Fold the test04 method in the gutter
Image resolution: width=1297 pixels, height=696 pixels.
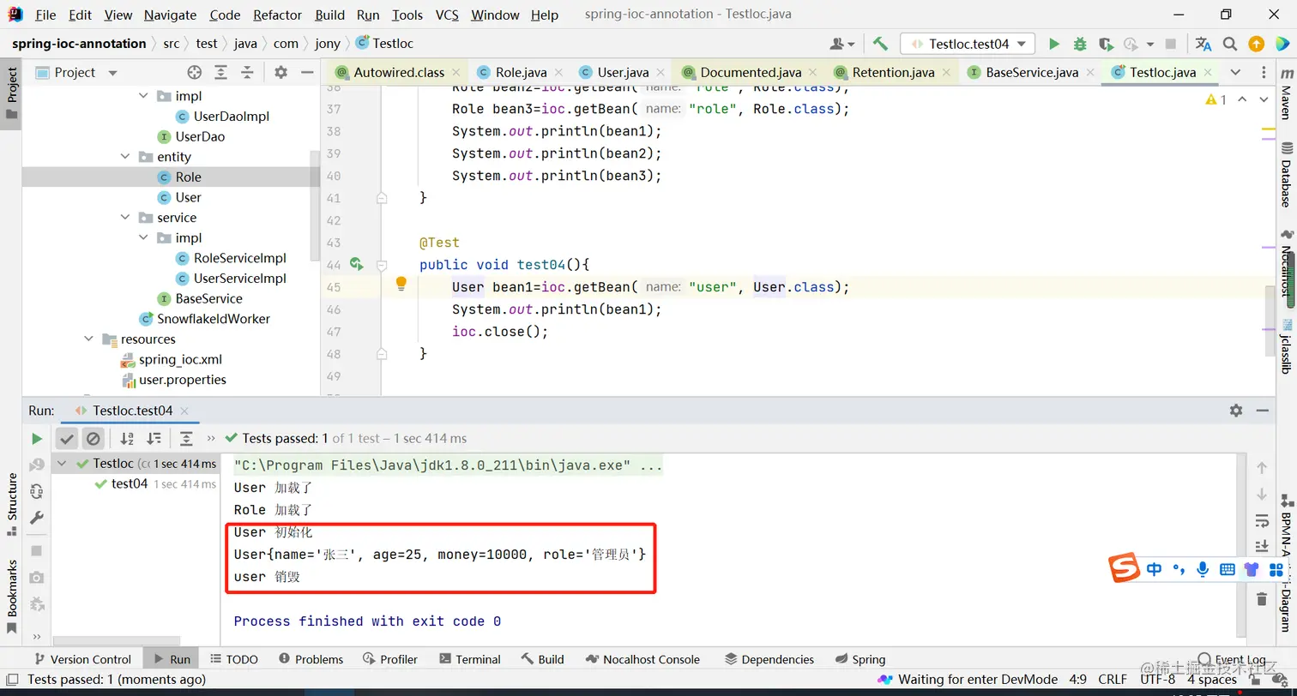382,265
